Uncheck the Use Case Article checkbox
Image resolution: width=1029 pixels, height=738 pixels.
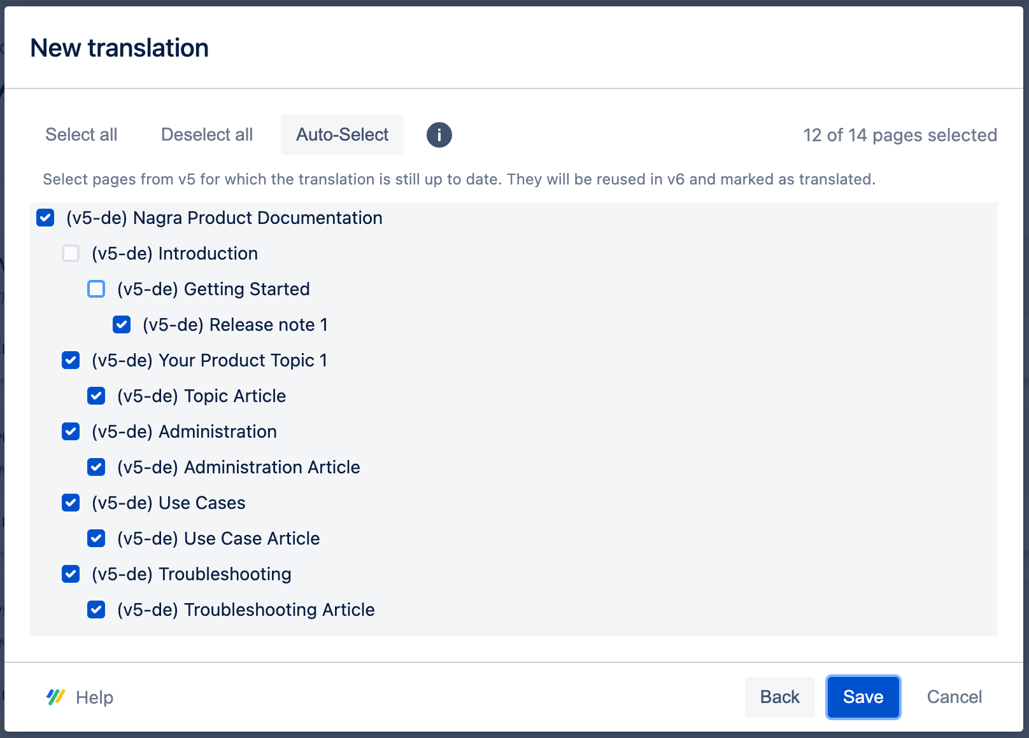[x=96, y=538]
